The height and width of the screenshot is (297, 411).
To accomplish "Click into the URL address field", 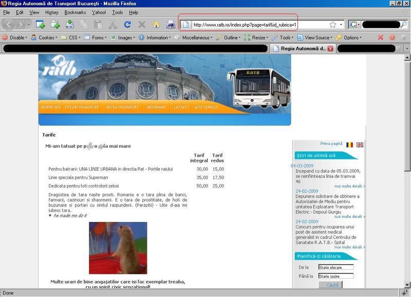I will tap(259, 25).
